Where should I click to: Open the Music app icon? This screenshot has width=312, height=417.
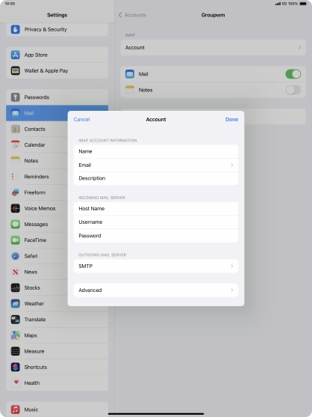16,410
